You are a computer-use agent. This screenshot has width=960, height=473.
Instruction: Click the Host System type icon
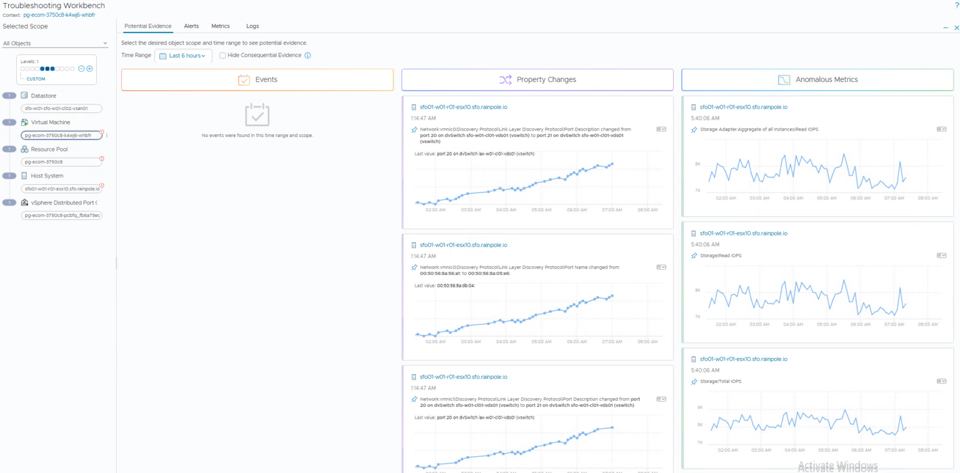click(x=24, y=176)
